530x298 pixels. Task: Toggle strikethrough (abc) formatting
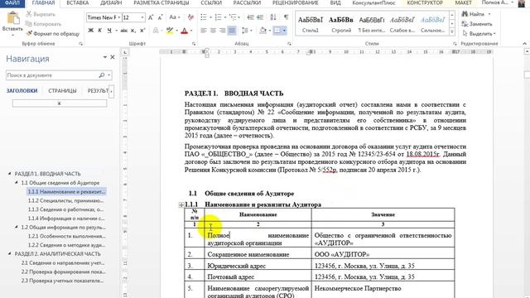click(x=123, y=31)
